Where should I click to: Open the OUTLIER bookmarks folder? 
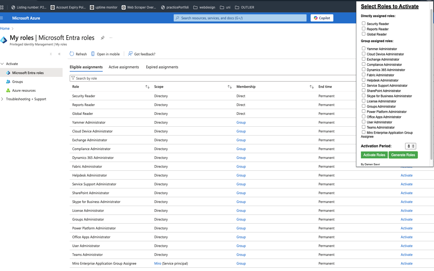[244, 7]
